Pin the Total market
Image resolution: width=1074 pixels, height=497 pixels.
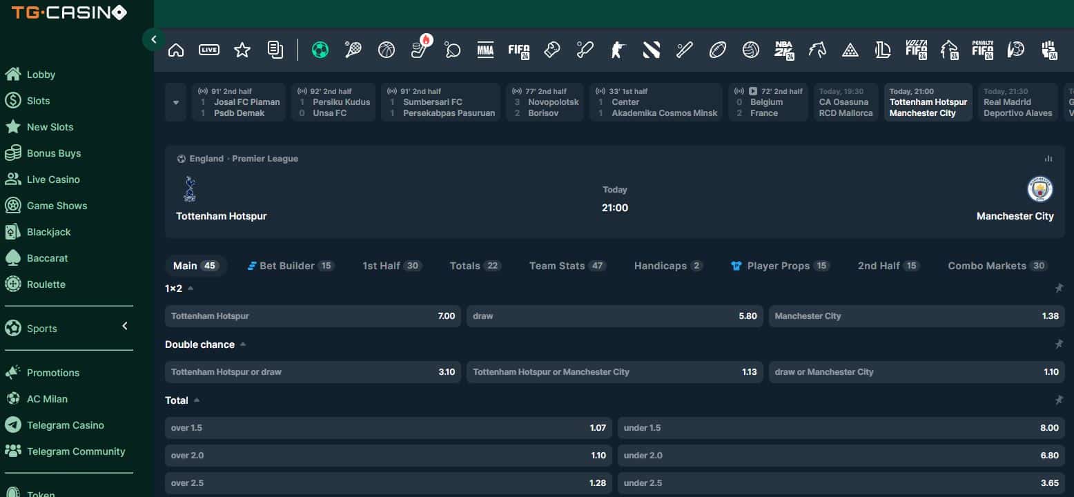tap(1059, 400)
